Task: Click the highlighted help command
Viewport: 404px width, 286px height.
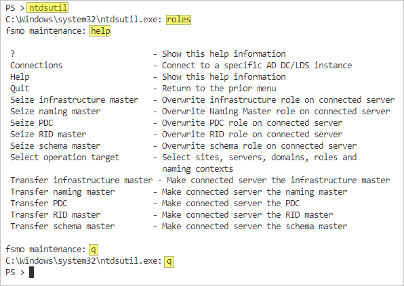Action: click(100, 31)
